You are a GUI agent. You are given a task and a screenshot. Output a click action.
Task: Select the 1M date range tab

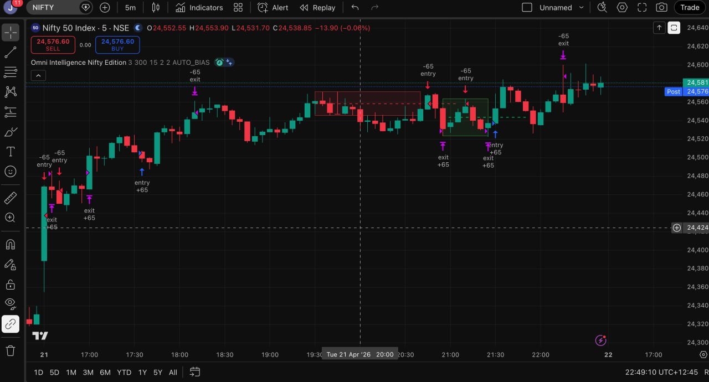point(71,373)
